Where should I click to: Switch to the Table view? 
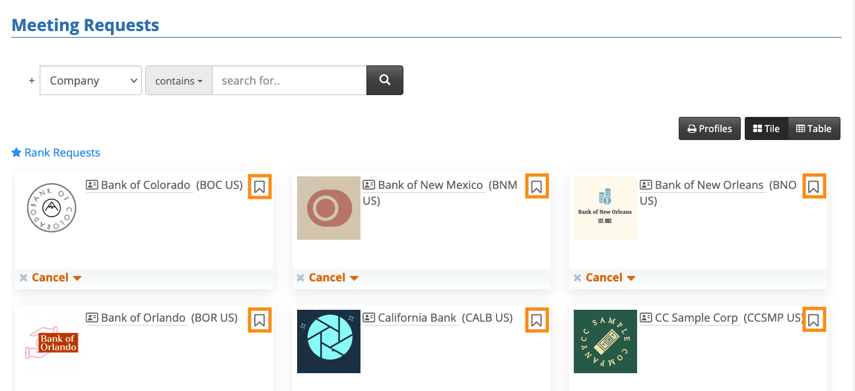click(814, 129)
